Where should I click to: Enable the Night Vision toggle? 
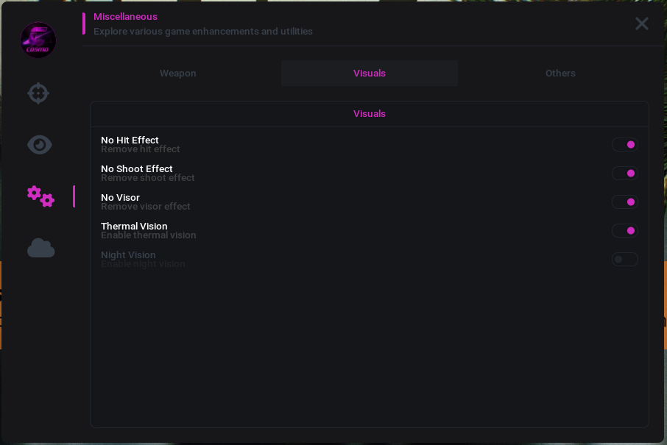[x=625, y=259]
